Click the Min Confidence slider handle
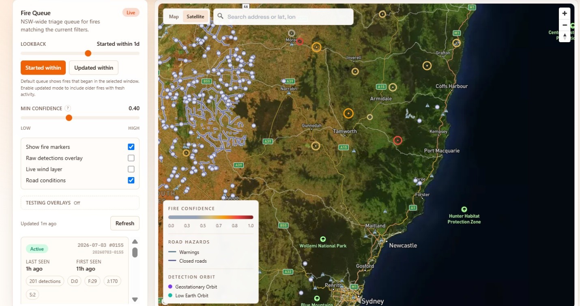 [x=69, y=118]
